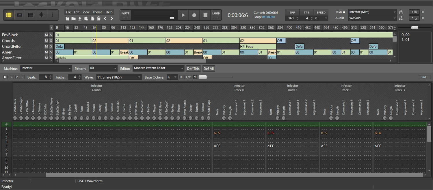
Task: Select the G-5 note in Track 0
Action: pos(217,133)
